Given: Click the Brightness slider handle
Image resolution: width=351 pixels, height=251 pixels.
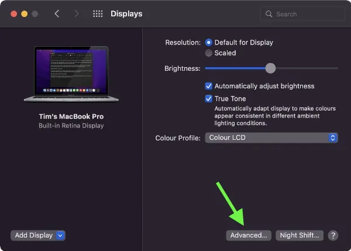Looking at the screenshot, I should 270,68.
